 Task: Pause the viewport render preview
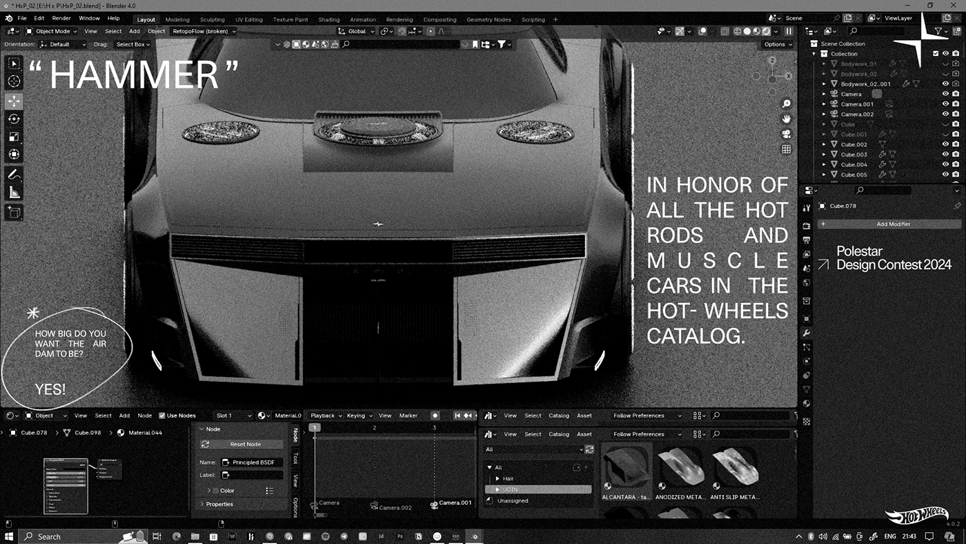[x=789, y=31]
